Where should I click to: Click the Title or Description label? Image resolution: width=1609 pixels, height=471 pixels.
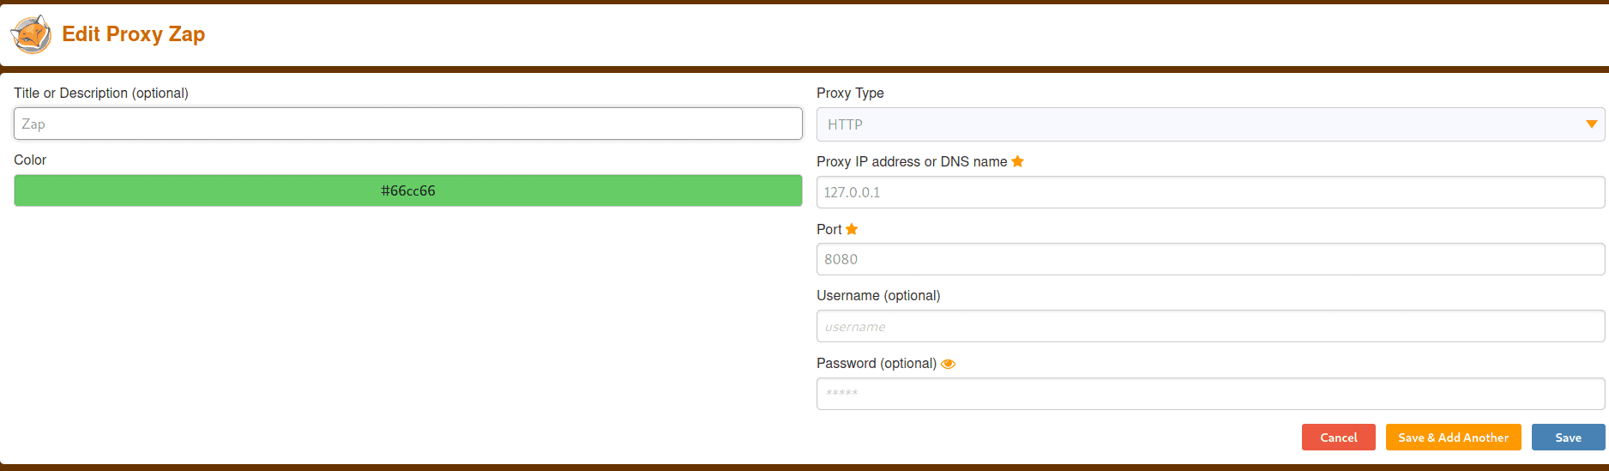coord(101,93)
